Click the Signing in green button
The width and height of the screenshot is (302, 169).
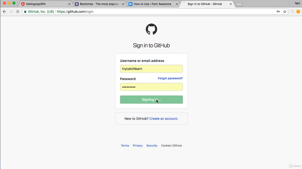tap(151, 99)
